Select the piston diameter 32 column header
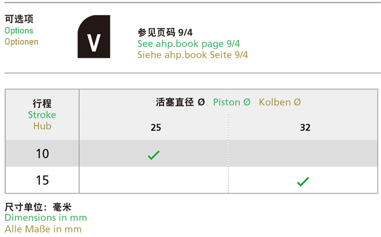Image resolution: width=381 pixels, height=237 pixels. pyautogui.click(x=305, y=127)
